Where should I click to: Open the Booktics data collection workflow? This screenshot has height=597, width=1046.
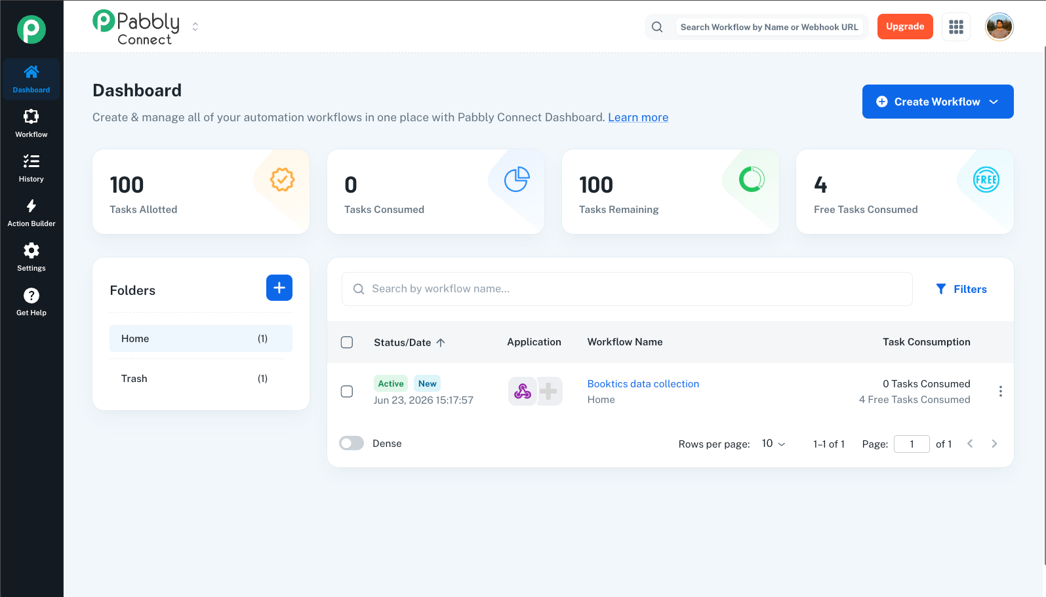(643, 384)
